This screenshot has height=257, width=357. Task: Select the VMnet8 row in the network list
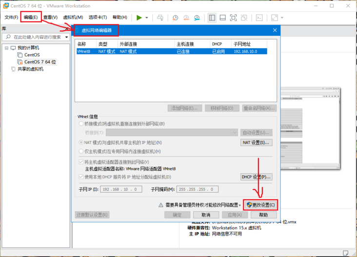[x=172, y=52]
